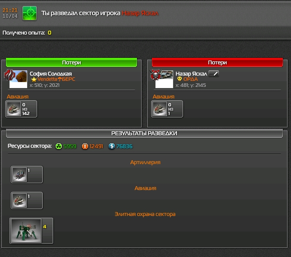Viewport: 291px width, 257px height.
Task: Click the edit note pencil icon
Action: pos(214,74)
